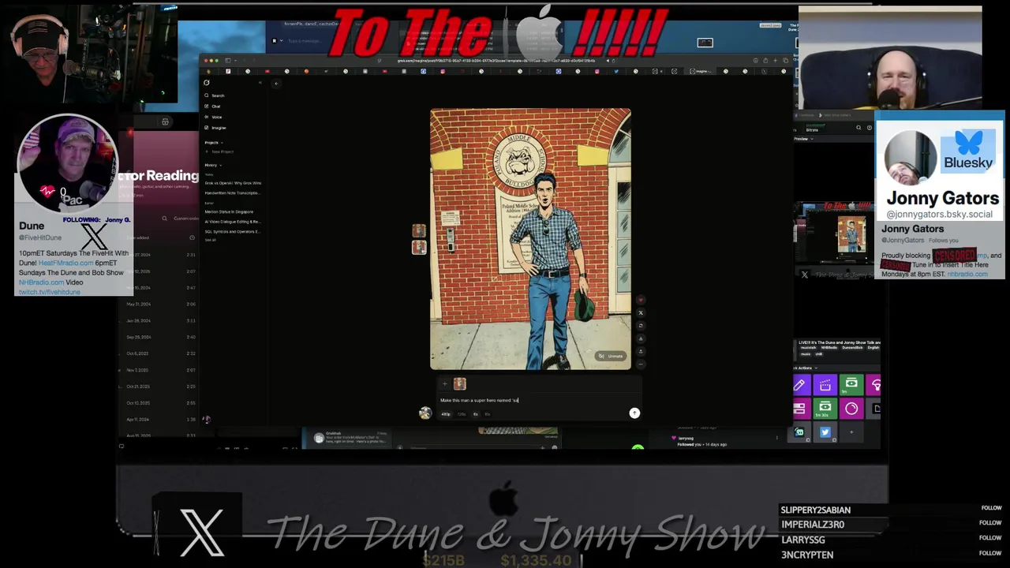
Task: Open nhbradio.com link in Jonny Gators card
Action: point(967,274)
